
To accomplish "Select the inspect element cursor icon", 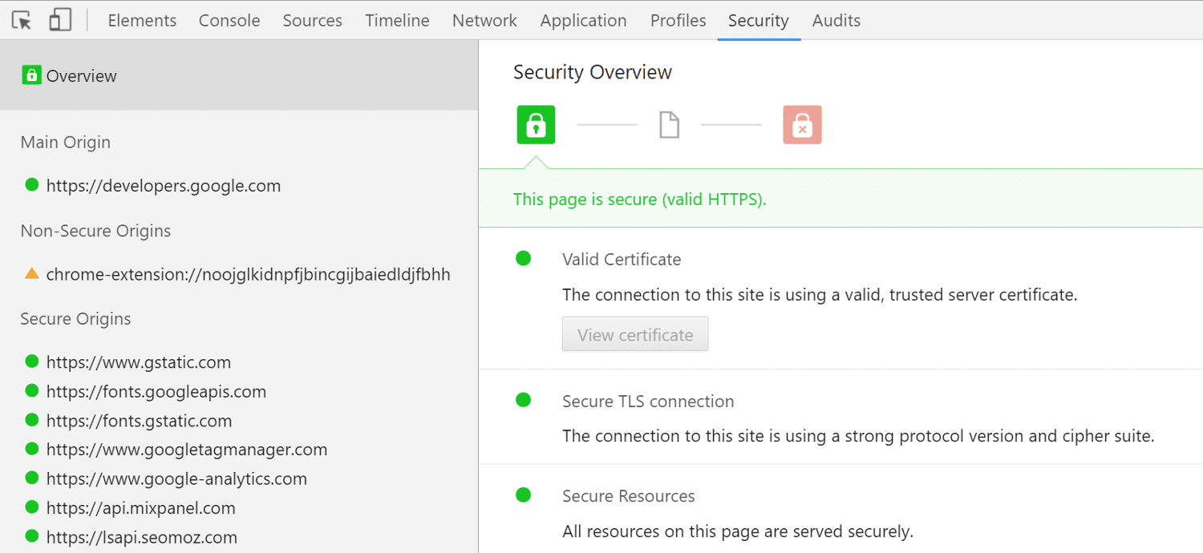I will point(22,19).
